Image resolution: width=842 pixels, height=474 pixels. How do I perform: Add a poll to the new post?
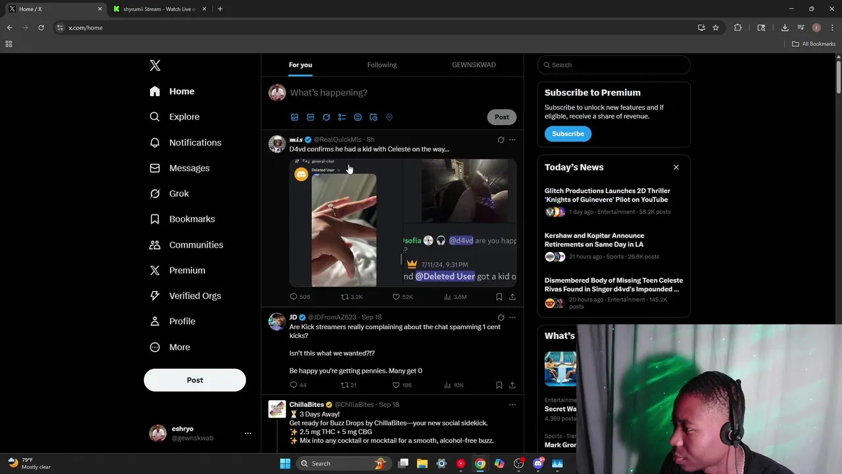342,117
